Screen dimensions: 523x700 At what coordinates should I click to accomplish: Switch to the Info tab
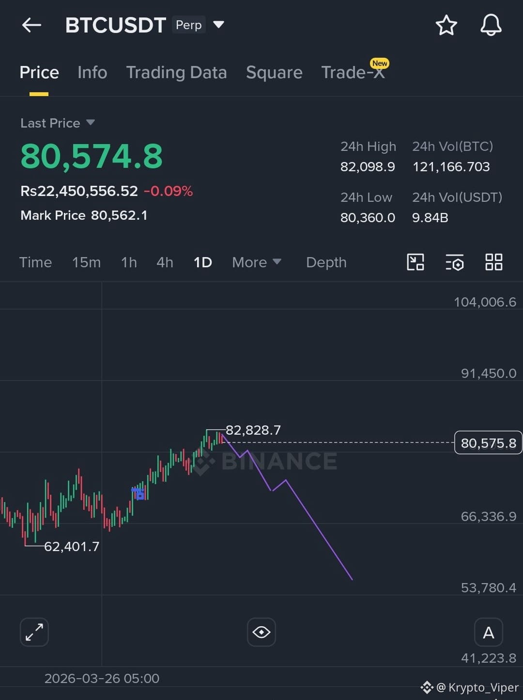point(92,73)
